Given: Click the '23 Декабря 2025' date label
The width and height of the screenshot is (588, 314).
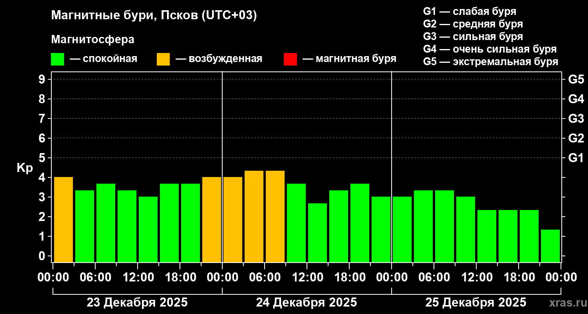Looking at the screenshot, I should point(137,303).
